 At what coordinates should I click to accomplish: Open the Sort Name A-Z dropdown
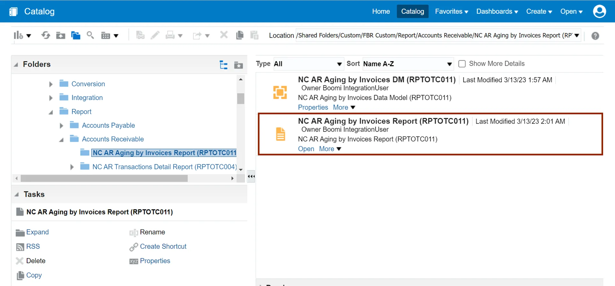407,64
